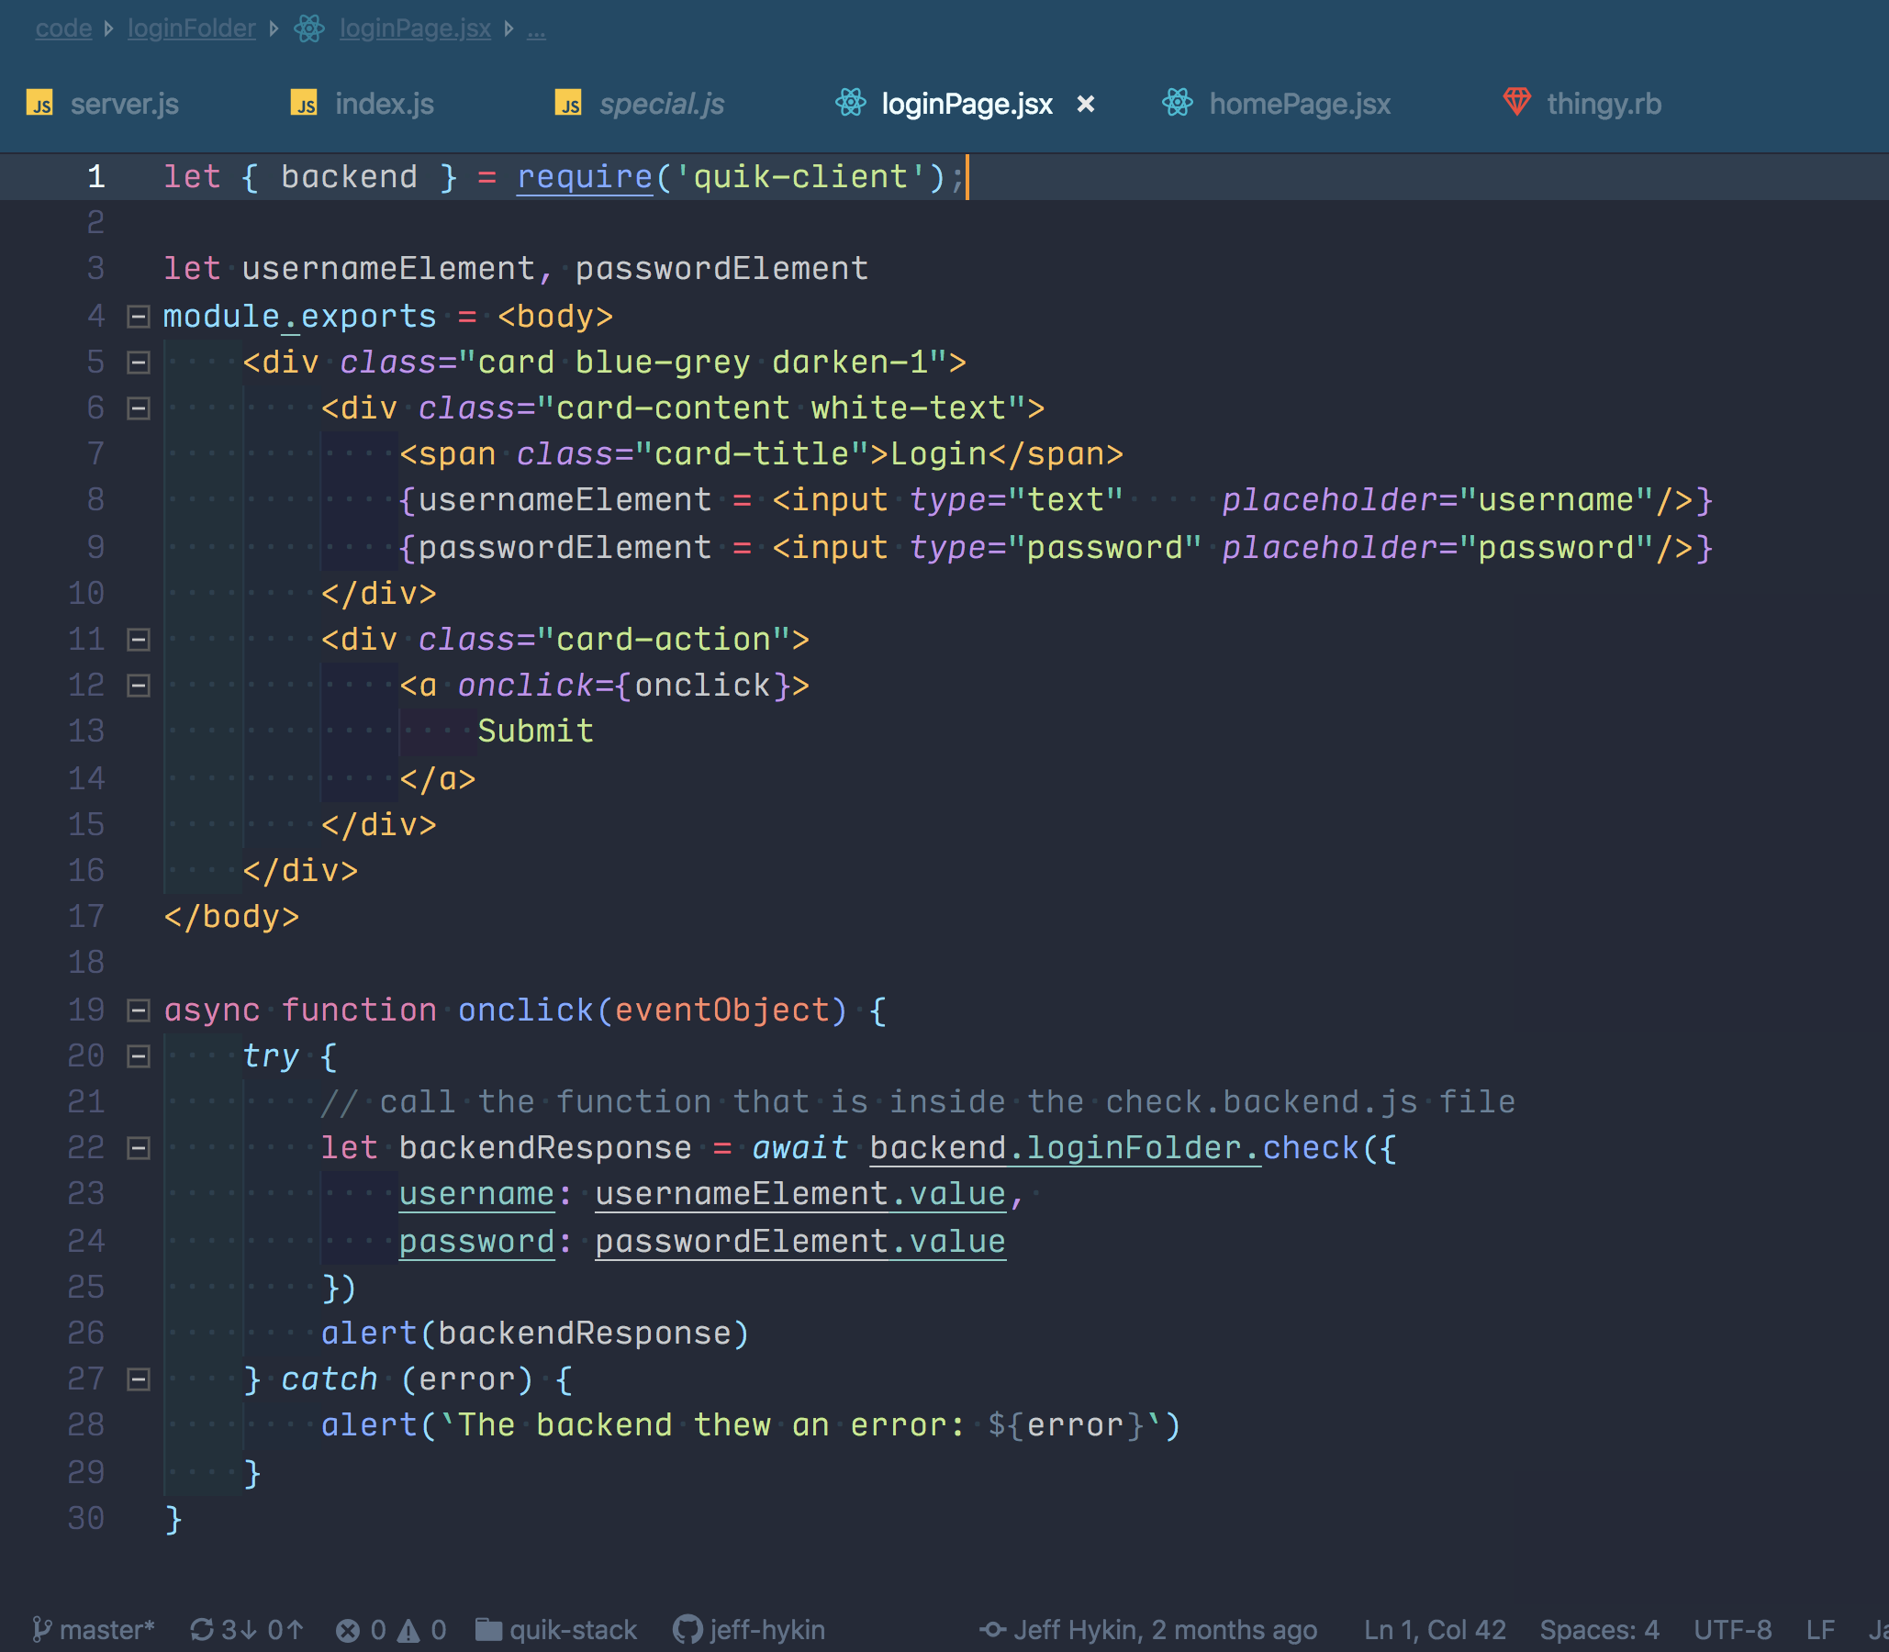Collapse the anchor tag fold at line 12

click(139, 686)
